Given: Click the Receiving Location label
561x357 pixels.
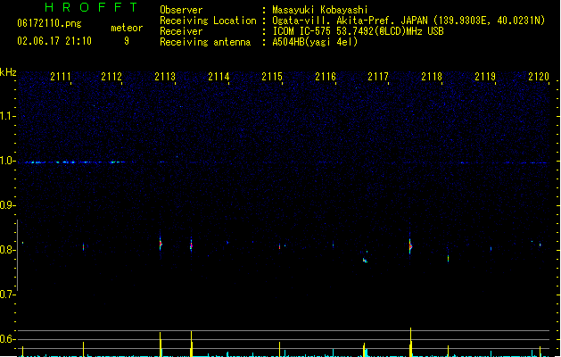Looking at the screenshot, I should pos(208,21).
